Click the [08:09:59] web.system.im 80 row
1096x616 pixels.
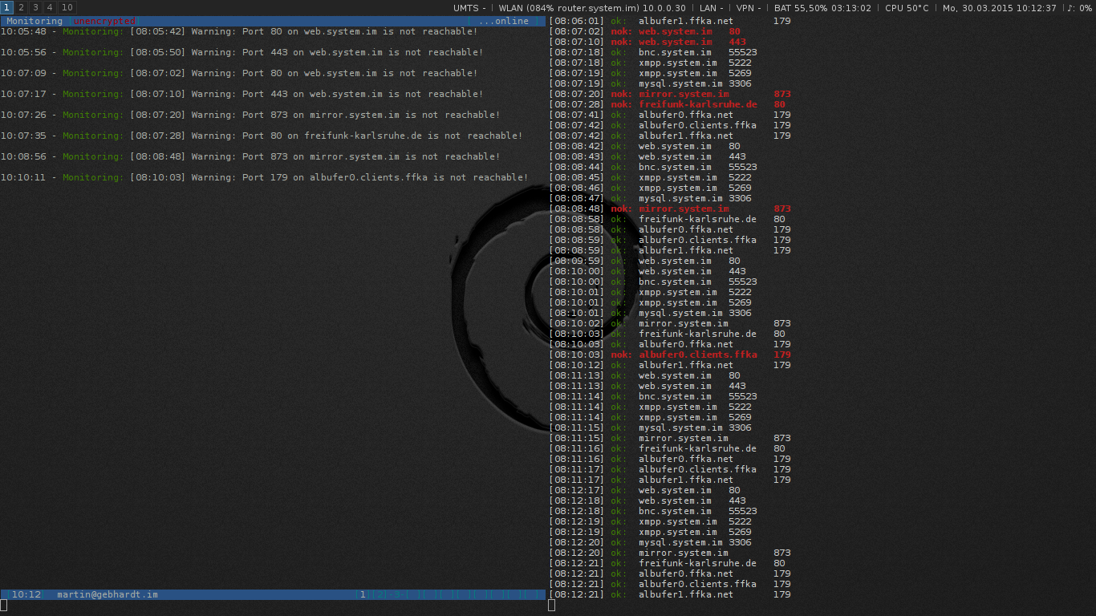(x=645, y=261)
